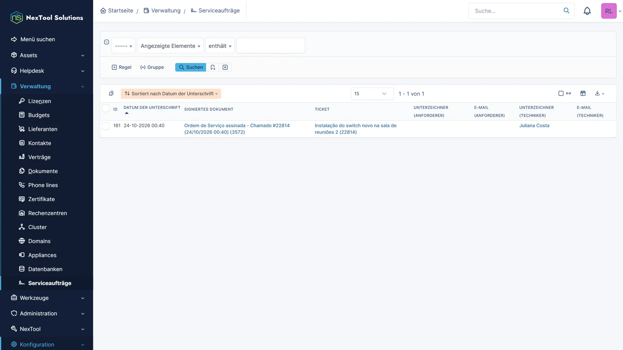Screen dimensions: 623x350
Task: Click the NexTool Solutions logo
Action: [x=47, y=17]
